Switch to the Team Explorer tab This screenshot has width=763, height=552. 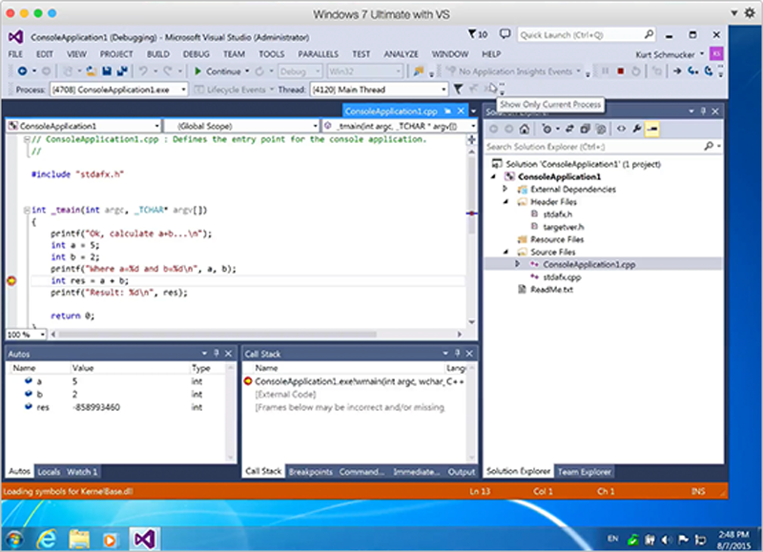(584, 472)
